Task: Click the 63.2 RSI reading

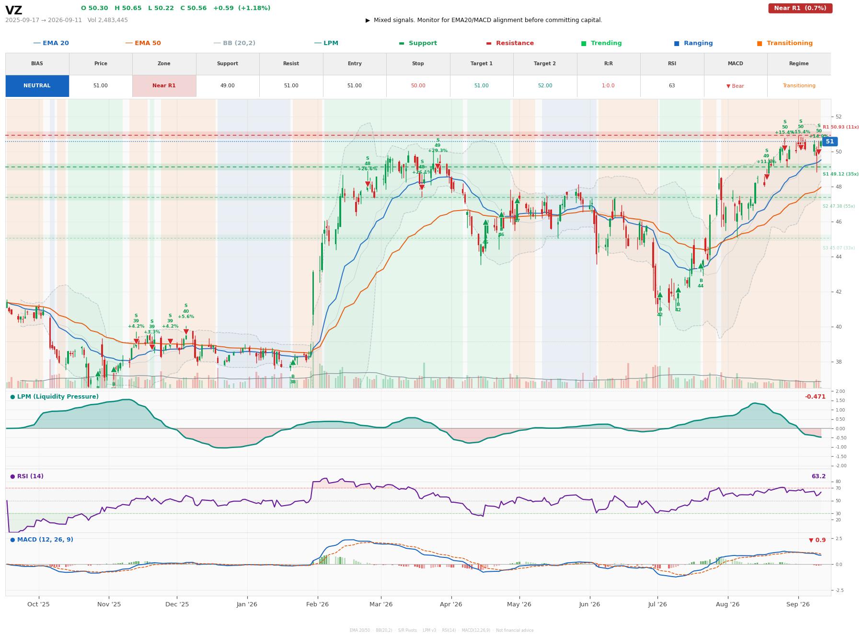Action: point(818,476)
